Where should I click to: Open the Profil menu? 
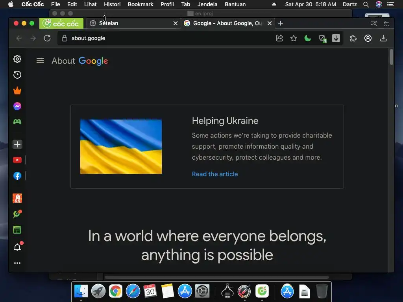point(167,4)
